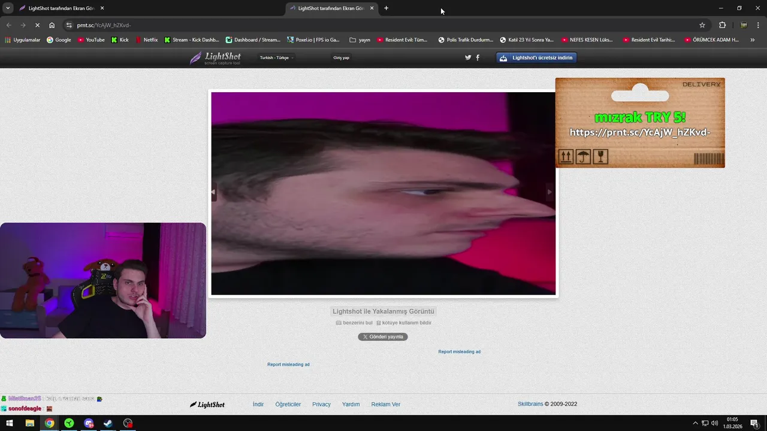Click benzerini bul similar image search
Screen dimensions: 767x431
(x=354, y=323)
